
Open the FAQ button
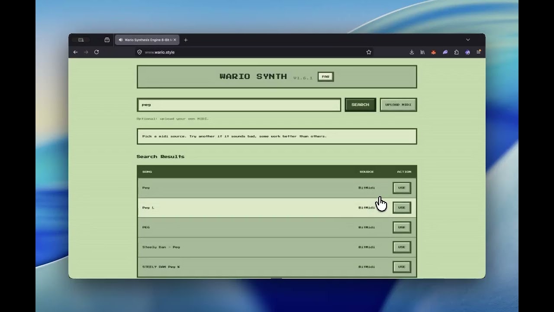point(325,77)
